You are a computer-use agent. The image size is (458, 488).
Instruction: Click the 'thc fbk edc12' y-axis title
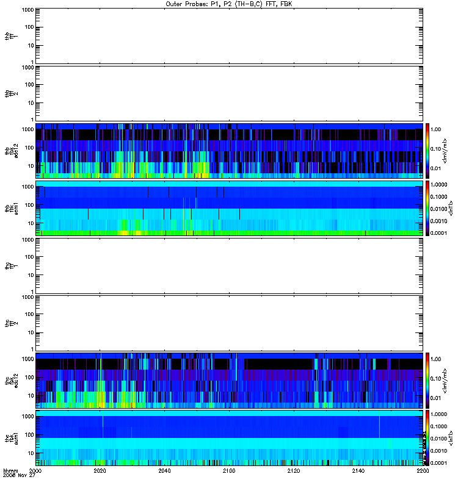(12, 381)
